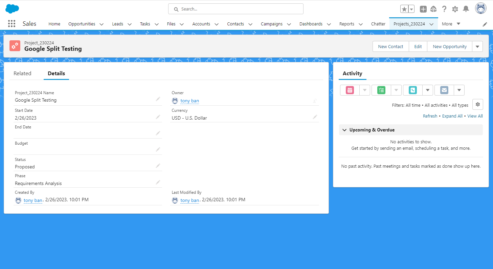Image resolution: width=493 pixels, height=269 pixels.
Task: Click the New Contact button
Action: (x=391, y=46)
